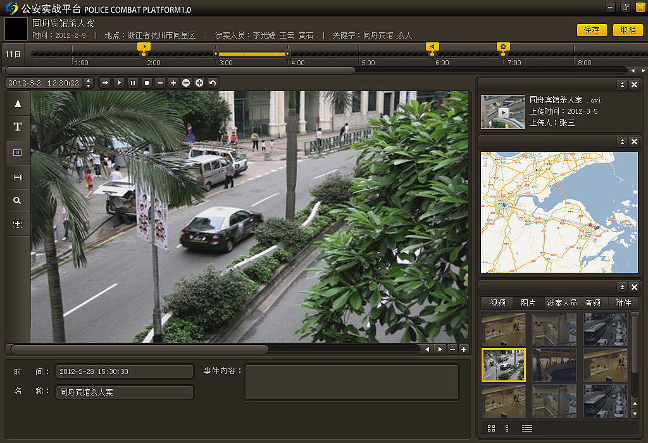The image size is (648, 443).
Task: Click the timeline scroll right arrow
Action: [643, 71]
